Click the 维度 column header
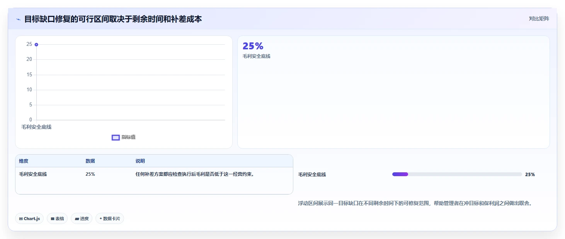The image size is (565, 239). (24, 161)
